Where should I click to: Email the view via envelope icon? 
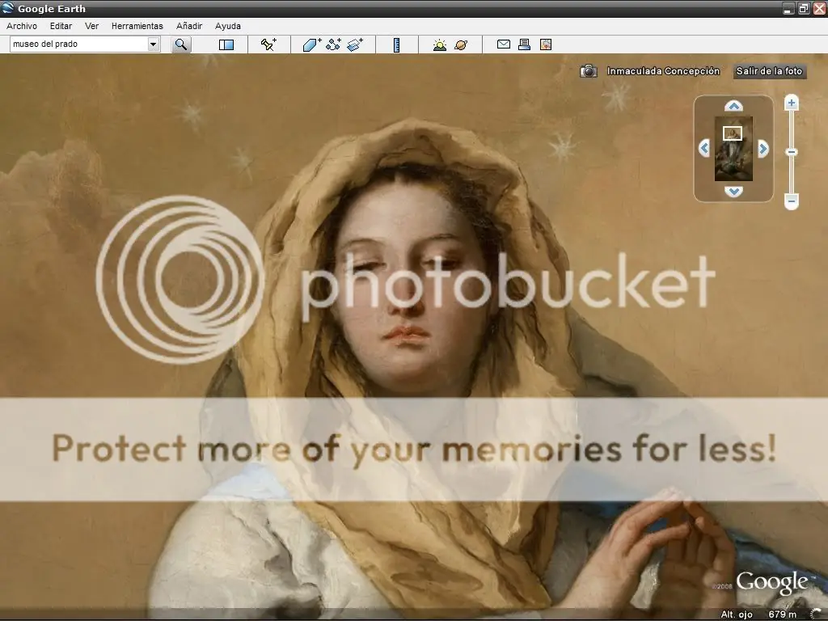point(503,44)
